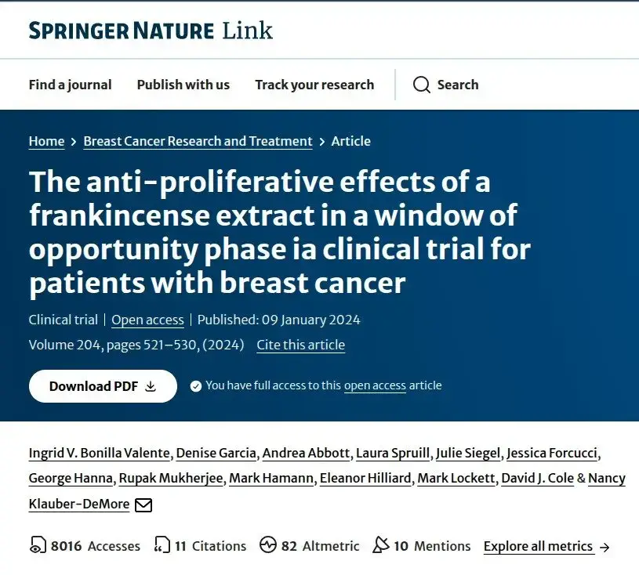
Task: Open the Find a journal menu
Action: click(70, 85)
